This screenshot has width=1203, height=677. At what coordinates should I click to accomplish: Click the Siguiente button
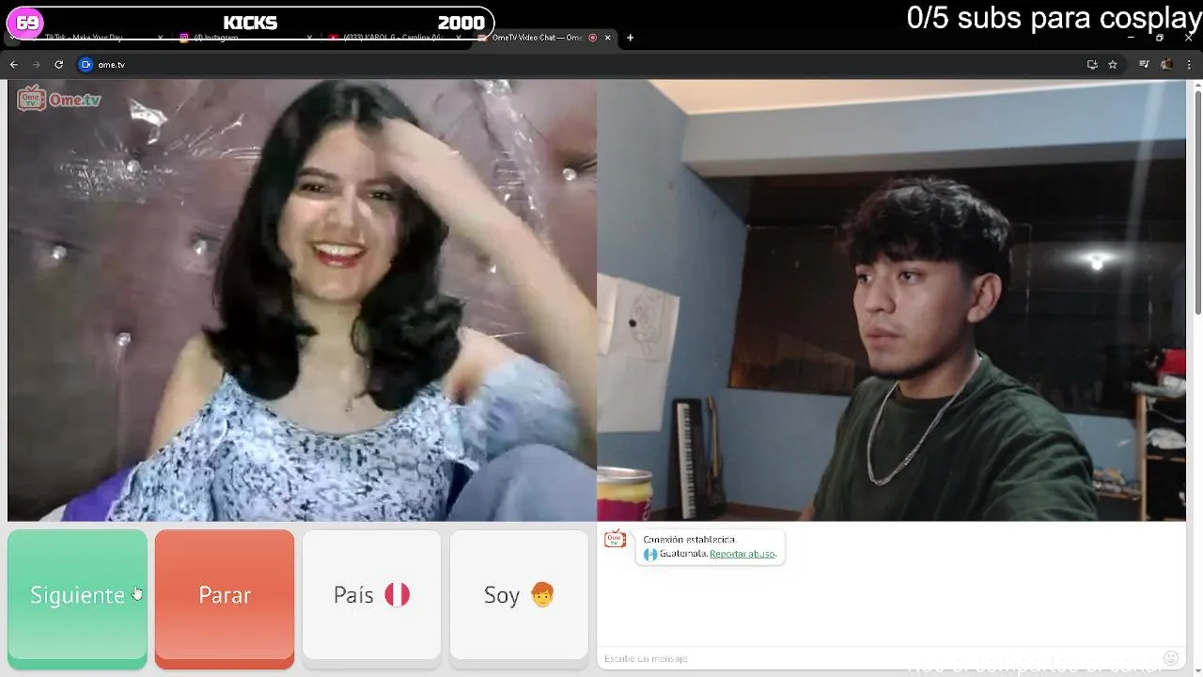point(77,598)
